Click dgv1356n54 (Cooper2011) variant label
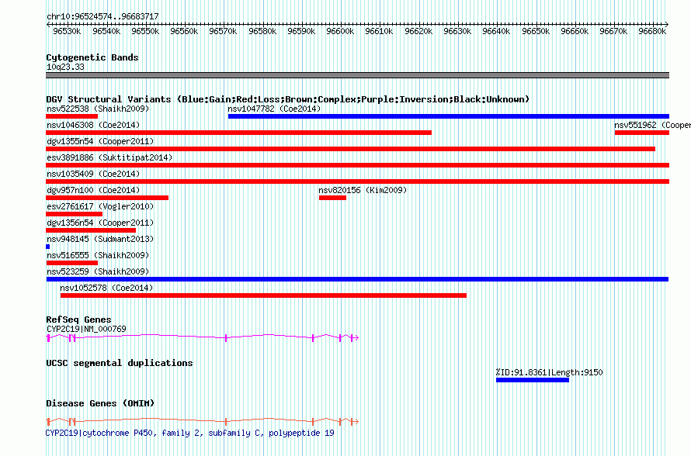The height and width of the screenshot is (456, 691). pyautogui.click(x=100, y=223)
